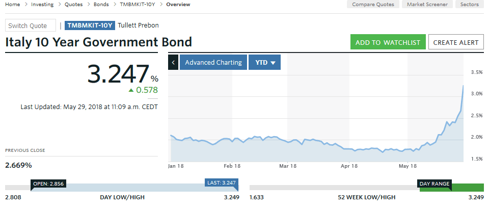Image resolution: width=489 pixels, height=210 pixels.
Task: Add bond to watchlist
Action: (388, 42)
